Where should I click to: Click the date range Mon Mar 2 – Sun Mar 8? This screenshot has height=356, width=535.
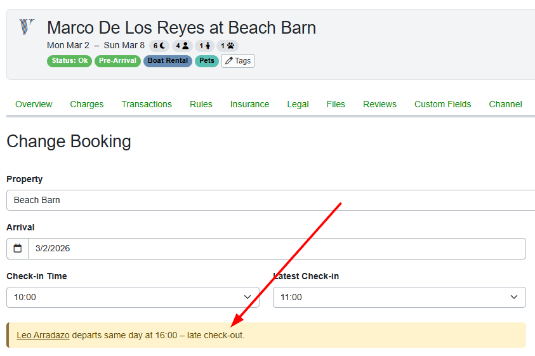[96, 46]
